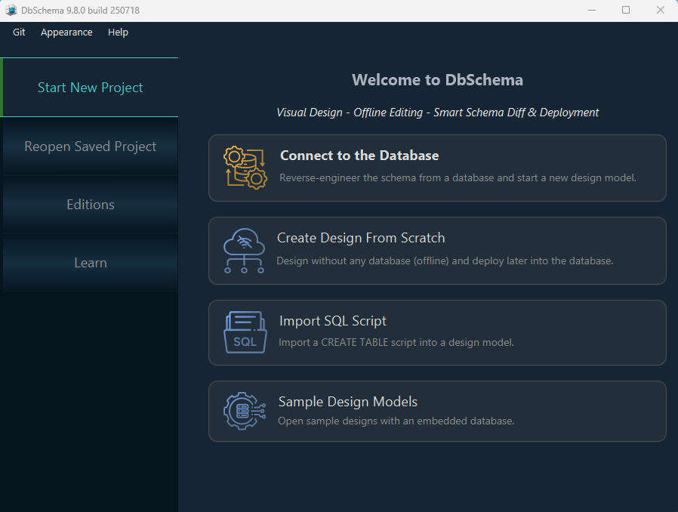678x512 pixels.
Task: Click 'Reverse-engineer the schema from a database' description
Action: point(458,177)
